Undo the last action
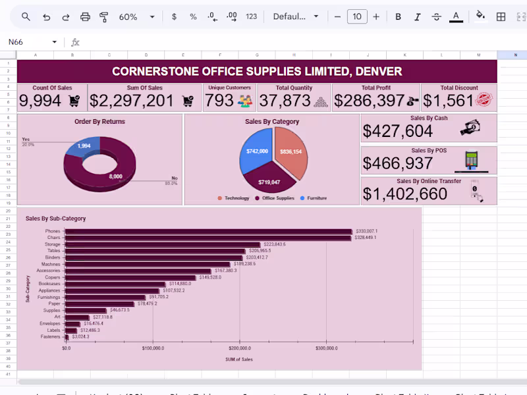Image resolution: width=527 pixels, height=395 pixels. [46, 16]
